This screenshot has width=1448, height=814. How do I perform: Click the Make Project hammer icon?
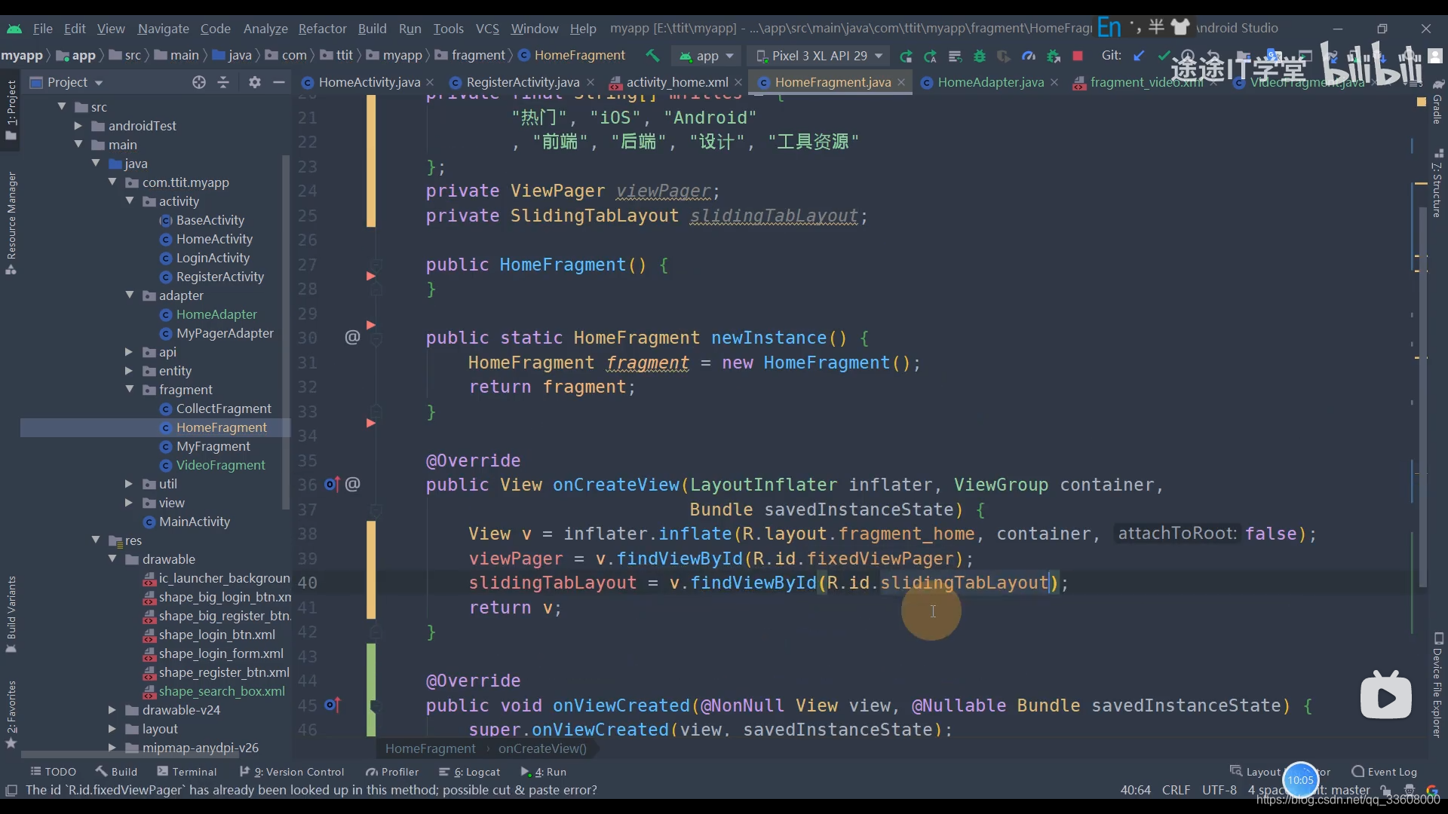point(652,56)
